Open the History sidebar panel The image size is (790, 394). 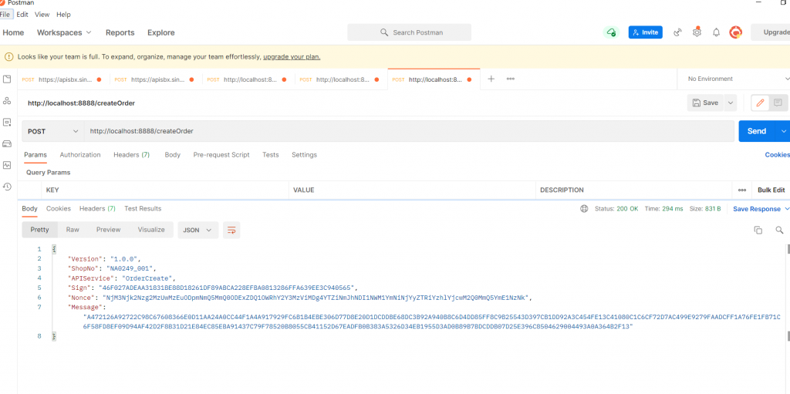coord(7,187)
